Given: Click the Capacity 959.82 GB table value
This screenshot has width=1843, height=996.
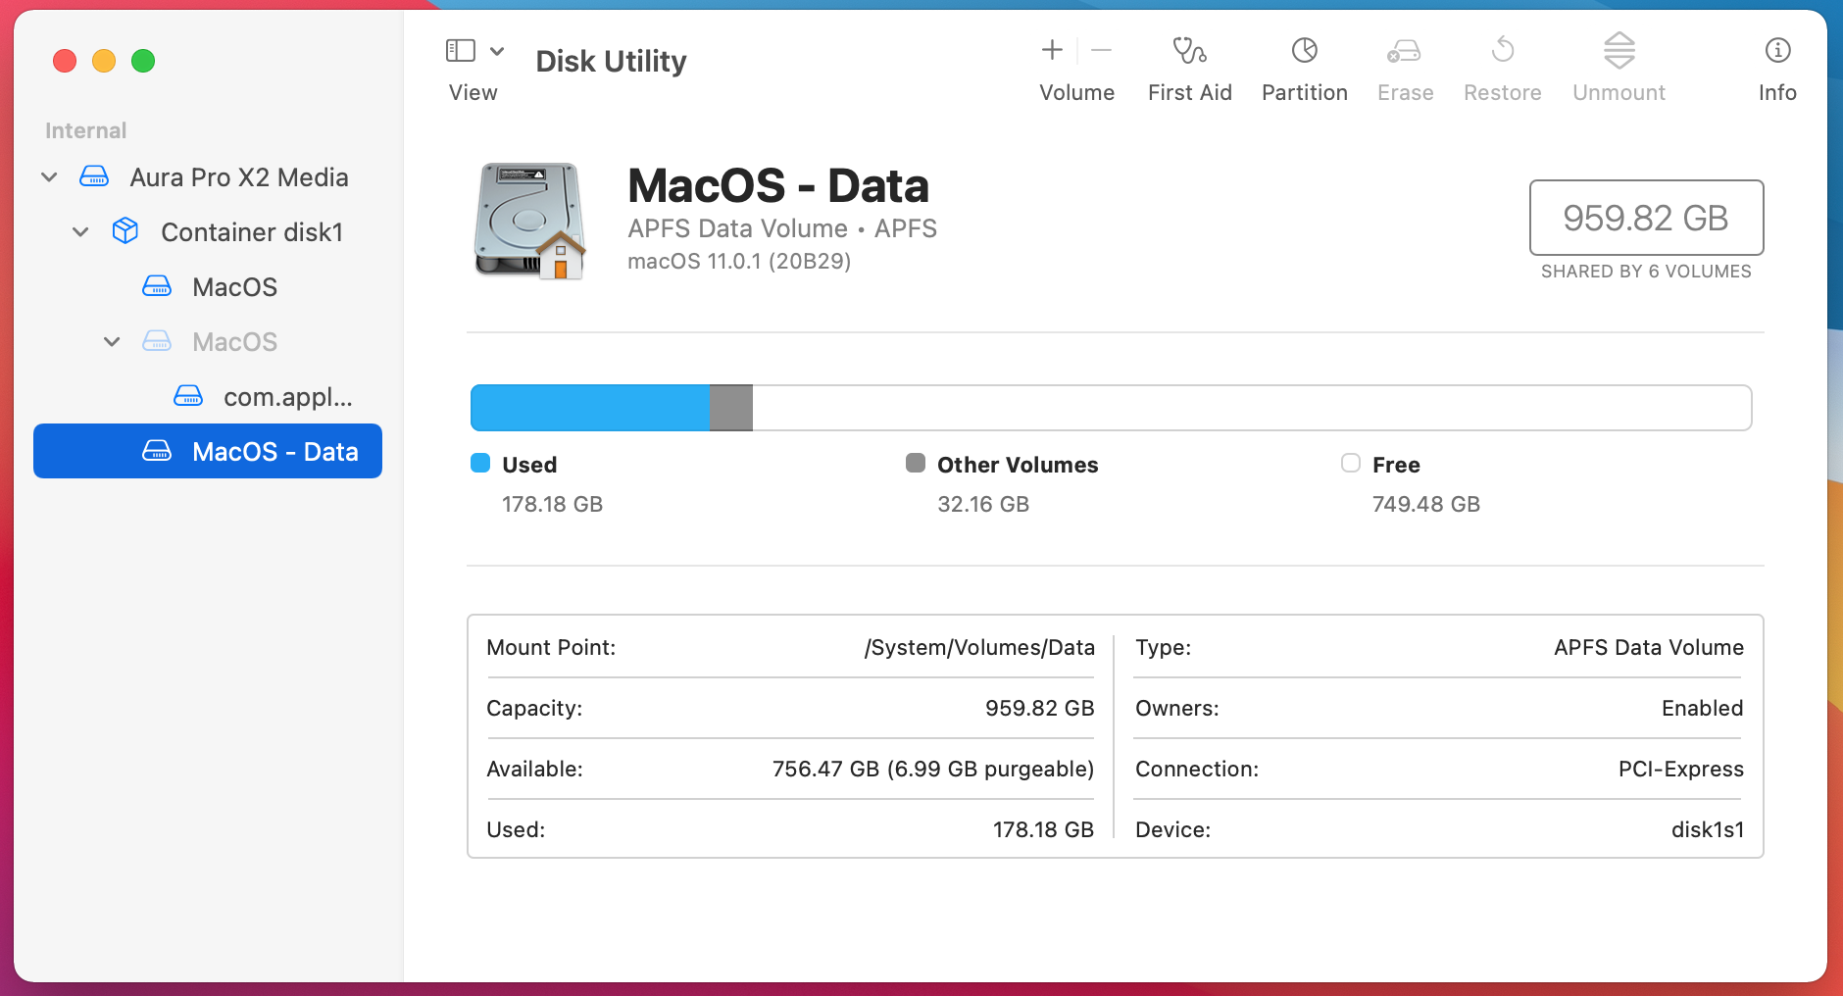Looking at the screenshot, I should coord(1040,708).
